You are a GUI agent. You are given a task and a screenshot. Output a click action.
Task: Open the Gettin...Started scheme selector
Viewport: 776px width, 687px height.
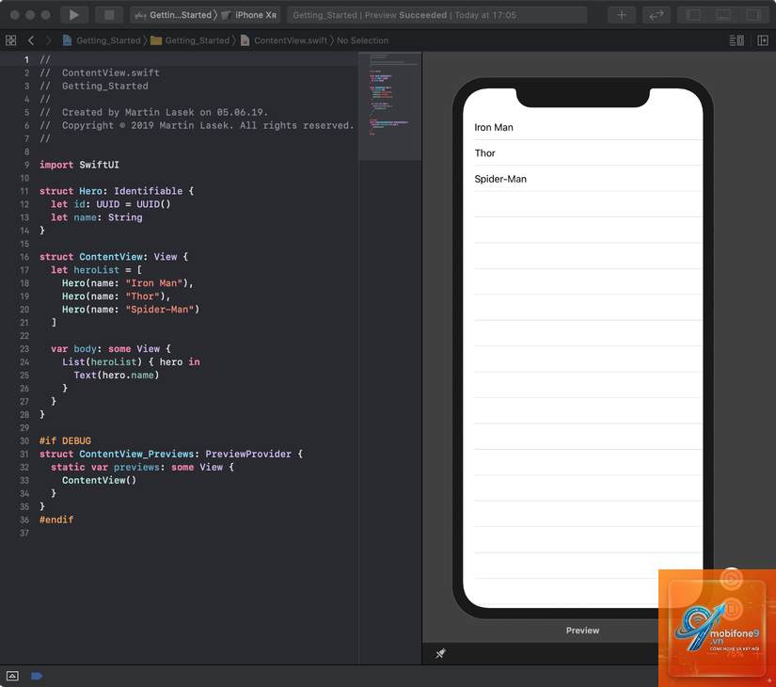click(173, 15)
